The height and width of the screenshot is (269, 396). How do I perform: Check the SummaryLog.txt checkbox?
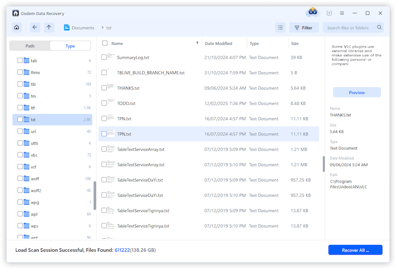click(104, 57)
